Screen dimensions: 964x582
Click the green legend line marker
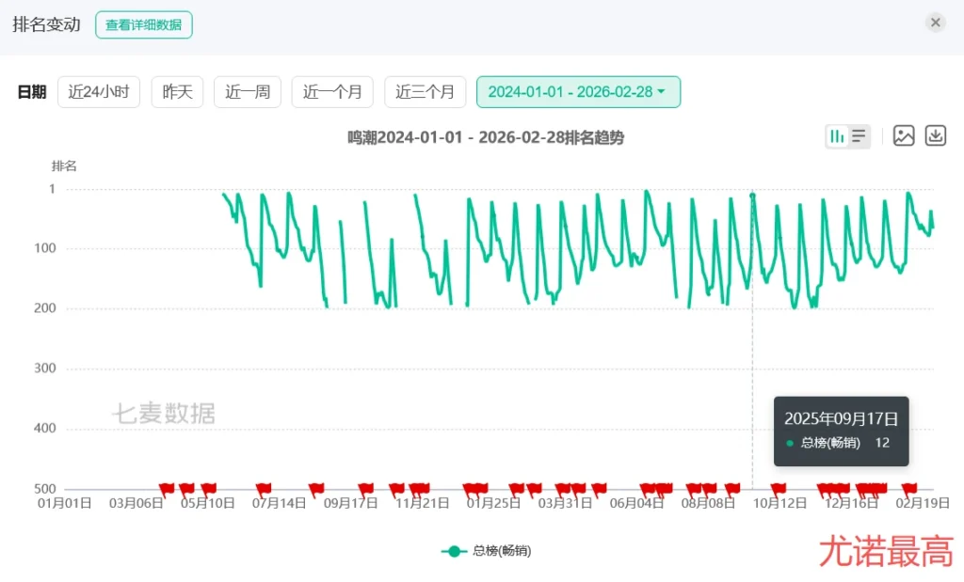[x=454, y=551]
